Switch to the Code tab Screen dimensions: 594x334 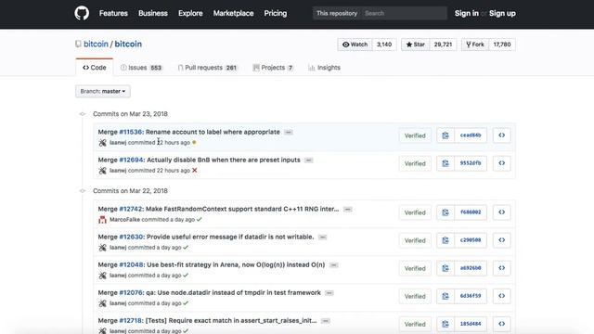point(95,68)
